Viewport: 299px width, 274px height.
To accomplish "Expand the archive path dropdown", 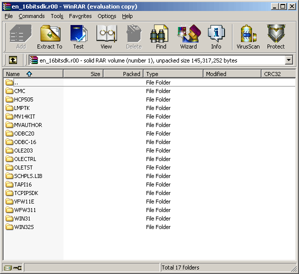I will click(289, 60).
